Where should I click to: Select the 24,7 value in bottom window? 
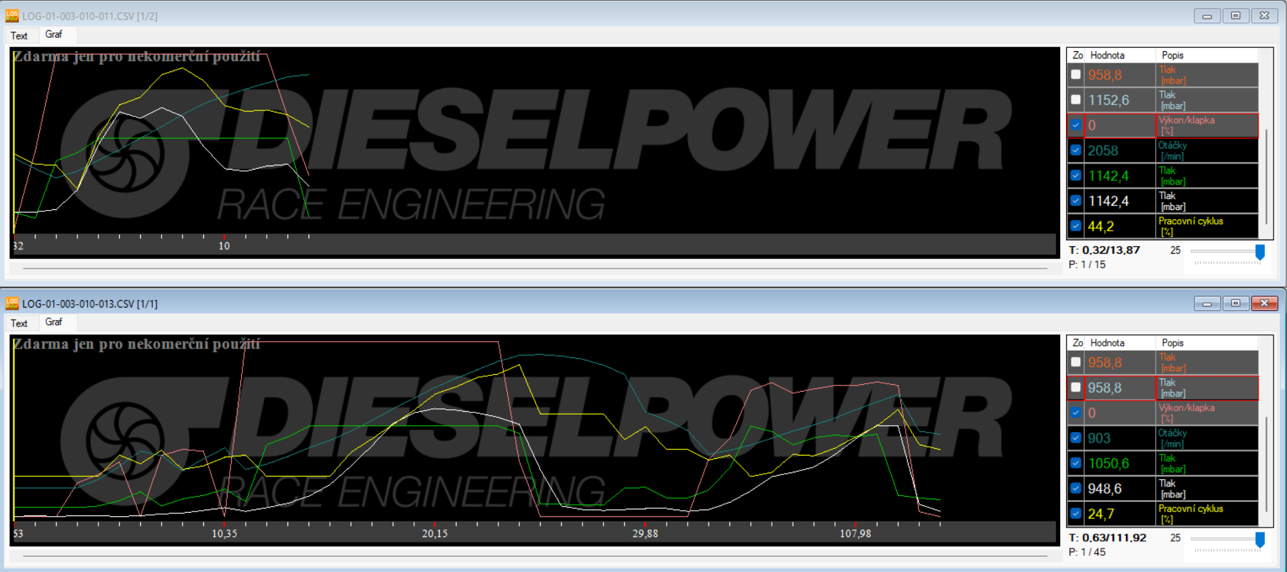1121,513
